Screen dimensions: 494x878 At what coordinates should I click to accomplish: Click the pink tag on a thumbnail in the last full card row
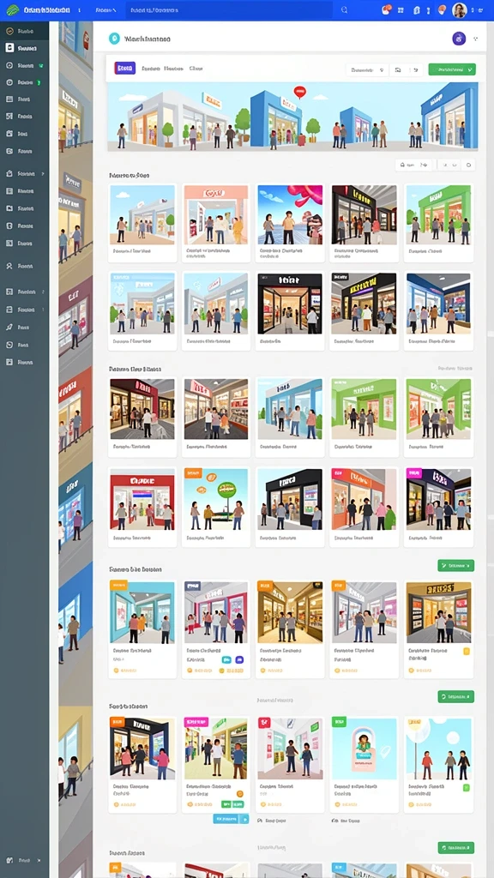point(196,722)
